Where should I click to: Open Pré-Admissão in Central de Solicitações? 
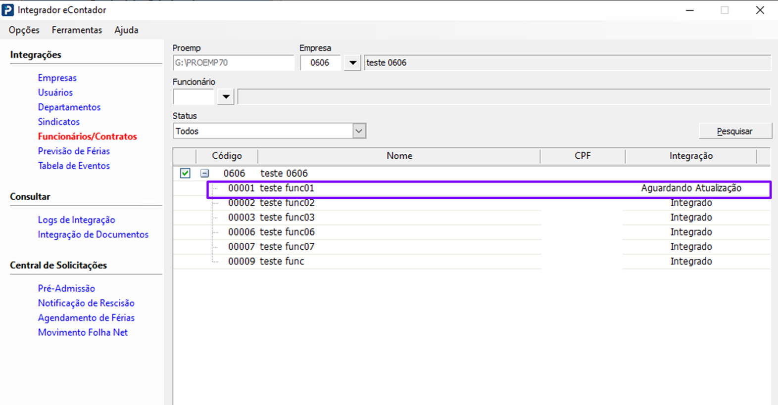[66, 288]
